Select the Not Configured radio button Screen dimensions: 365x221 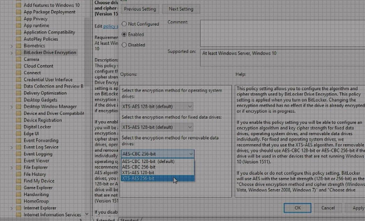pos(124,24)
